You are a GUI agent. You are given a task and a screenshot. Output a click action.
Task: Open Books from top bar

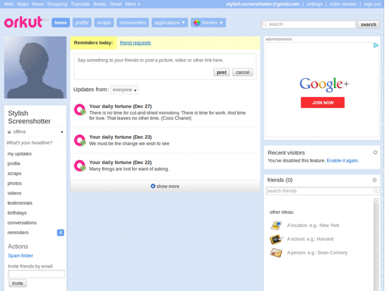pos(100,4)
